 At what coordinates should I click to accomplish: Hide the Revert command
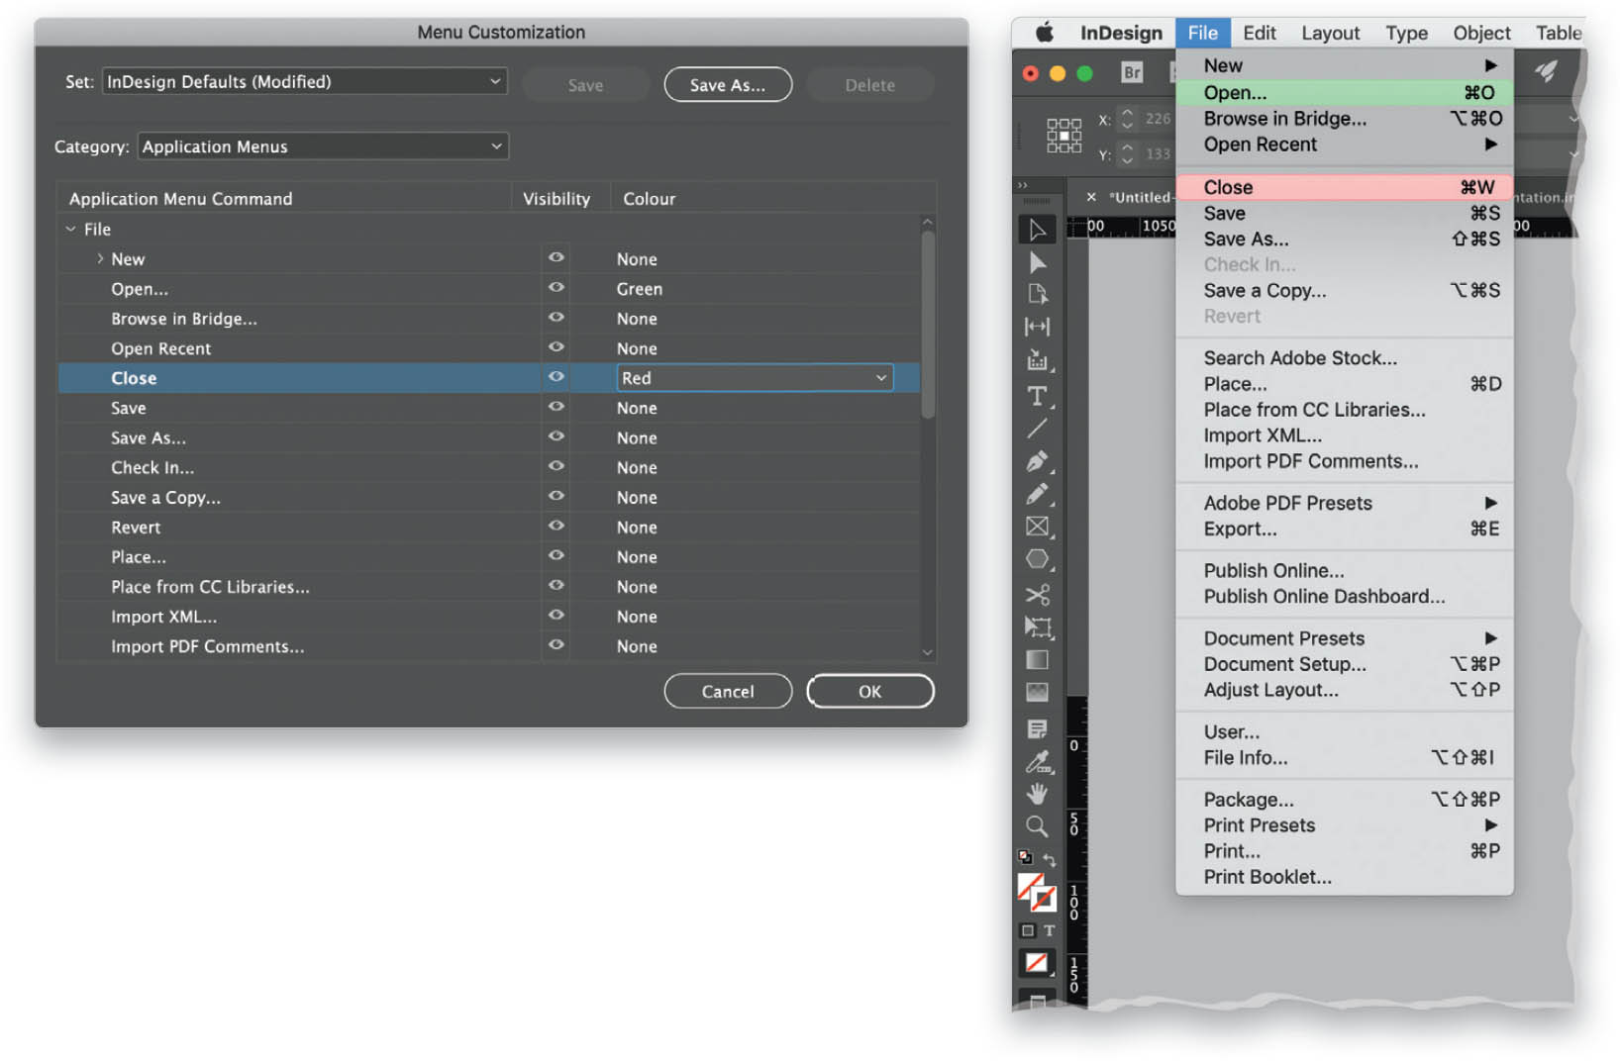pyautogui.click(x=557, y=526)
